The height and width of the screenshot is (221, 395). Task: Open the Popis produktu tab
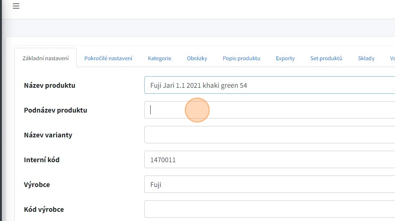[x=242, y=58]
